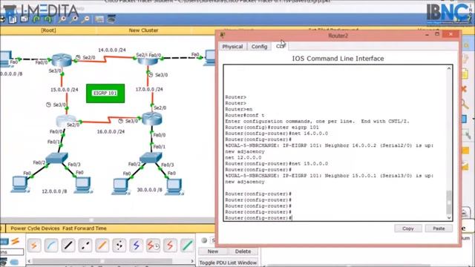Select the automatic connection type

34,245
